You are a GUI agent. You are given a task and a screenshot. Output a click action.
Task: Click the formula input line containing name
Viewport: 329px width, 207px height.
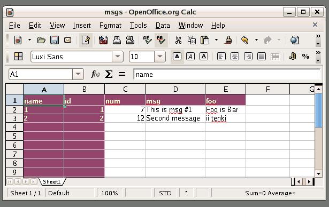(227, 74)
